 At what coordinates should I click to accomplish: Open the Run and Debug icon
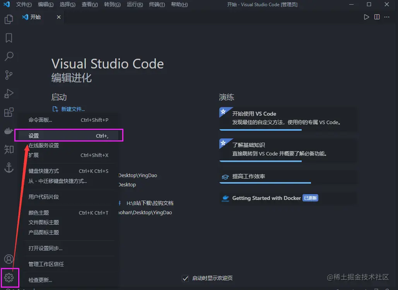9,94
